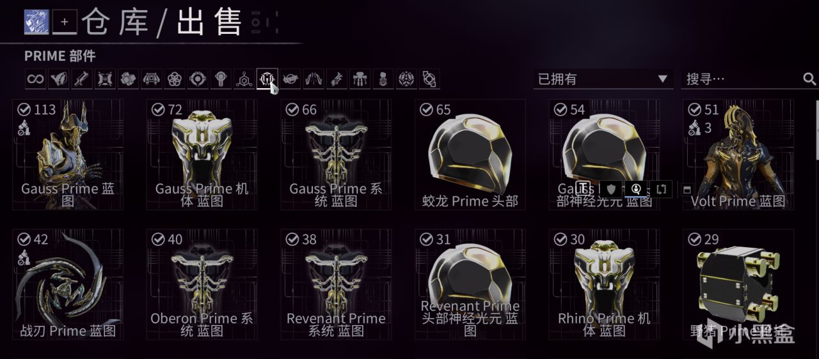
Task: Select the infinity all-items filter icon
Action: pyautogui.click(x=36, y=79)
